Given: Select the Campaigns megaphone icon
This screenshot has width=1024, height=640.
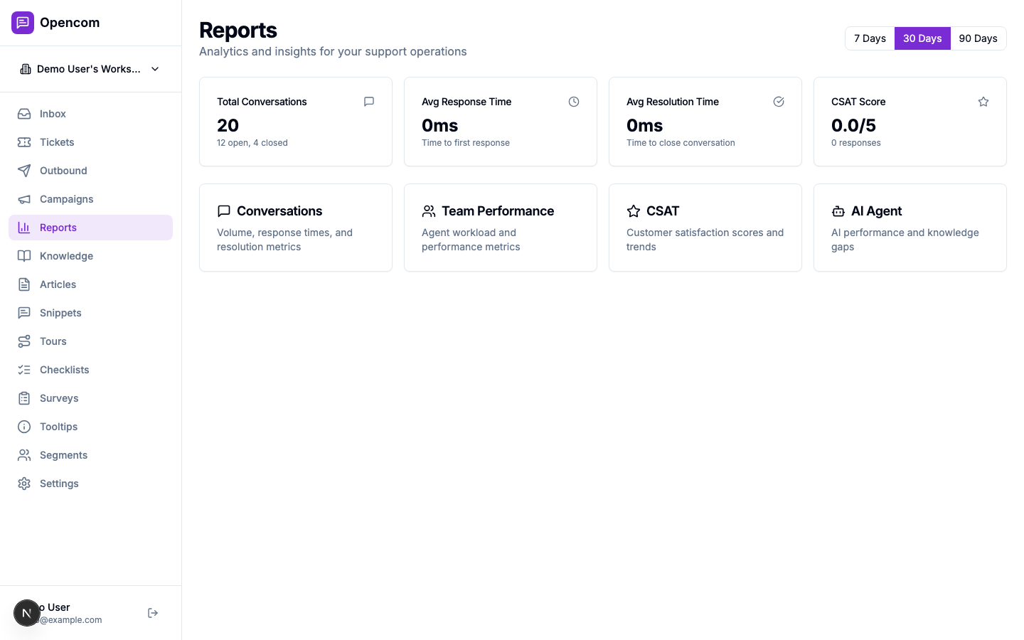Looking at the screenshot, I should pyautogui.click(x=24, y=198).
